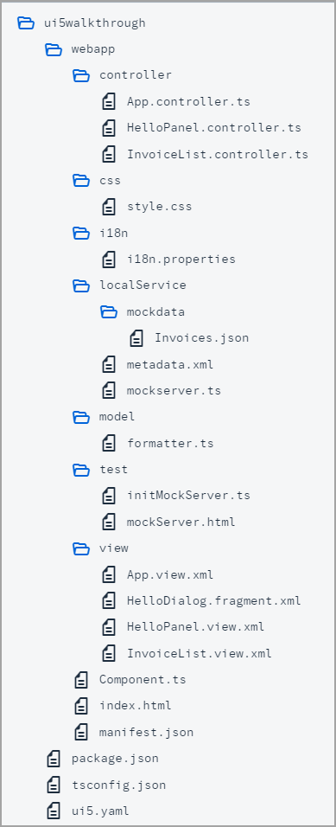Click the mockdata folder icon

point(109,311)
